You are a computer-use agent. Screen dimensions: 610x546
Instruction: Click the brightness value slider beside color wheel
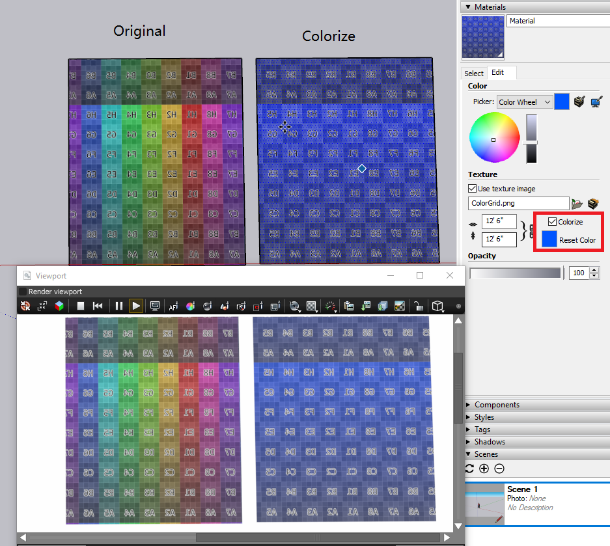click(x=531, y=139)
